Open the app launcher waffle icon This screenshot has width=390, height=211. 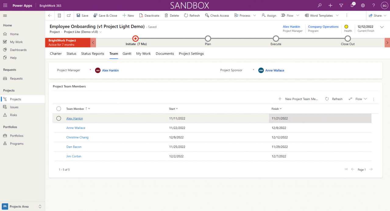pos(5,5)
